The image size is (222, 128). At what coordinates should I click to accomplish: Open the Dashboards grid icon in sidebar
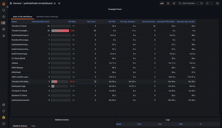coord(4,23)
